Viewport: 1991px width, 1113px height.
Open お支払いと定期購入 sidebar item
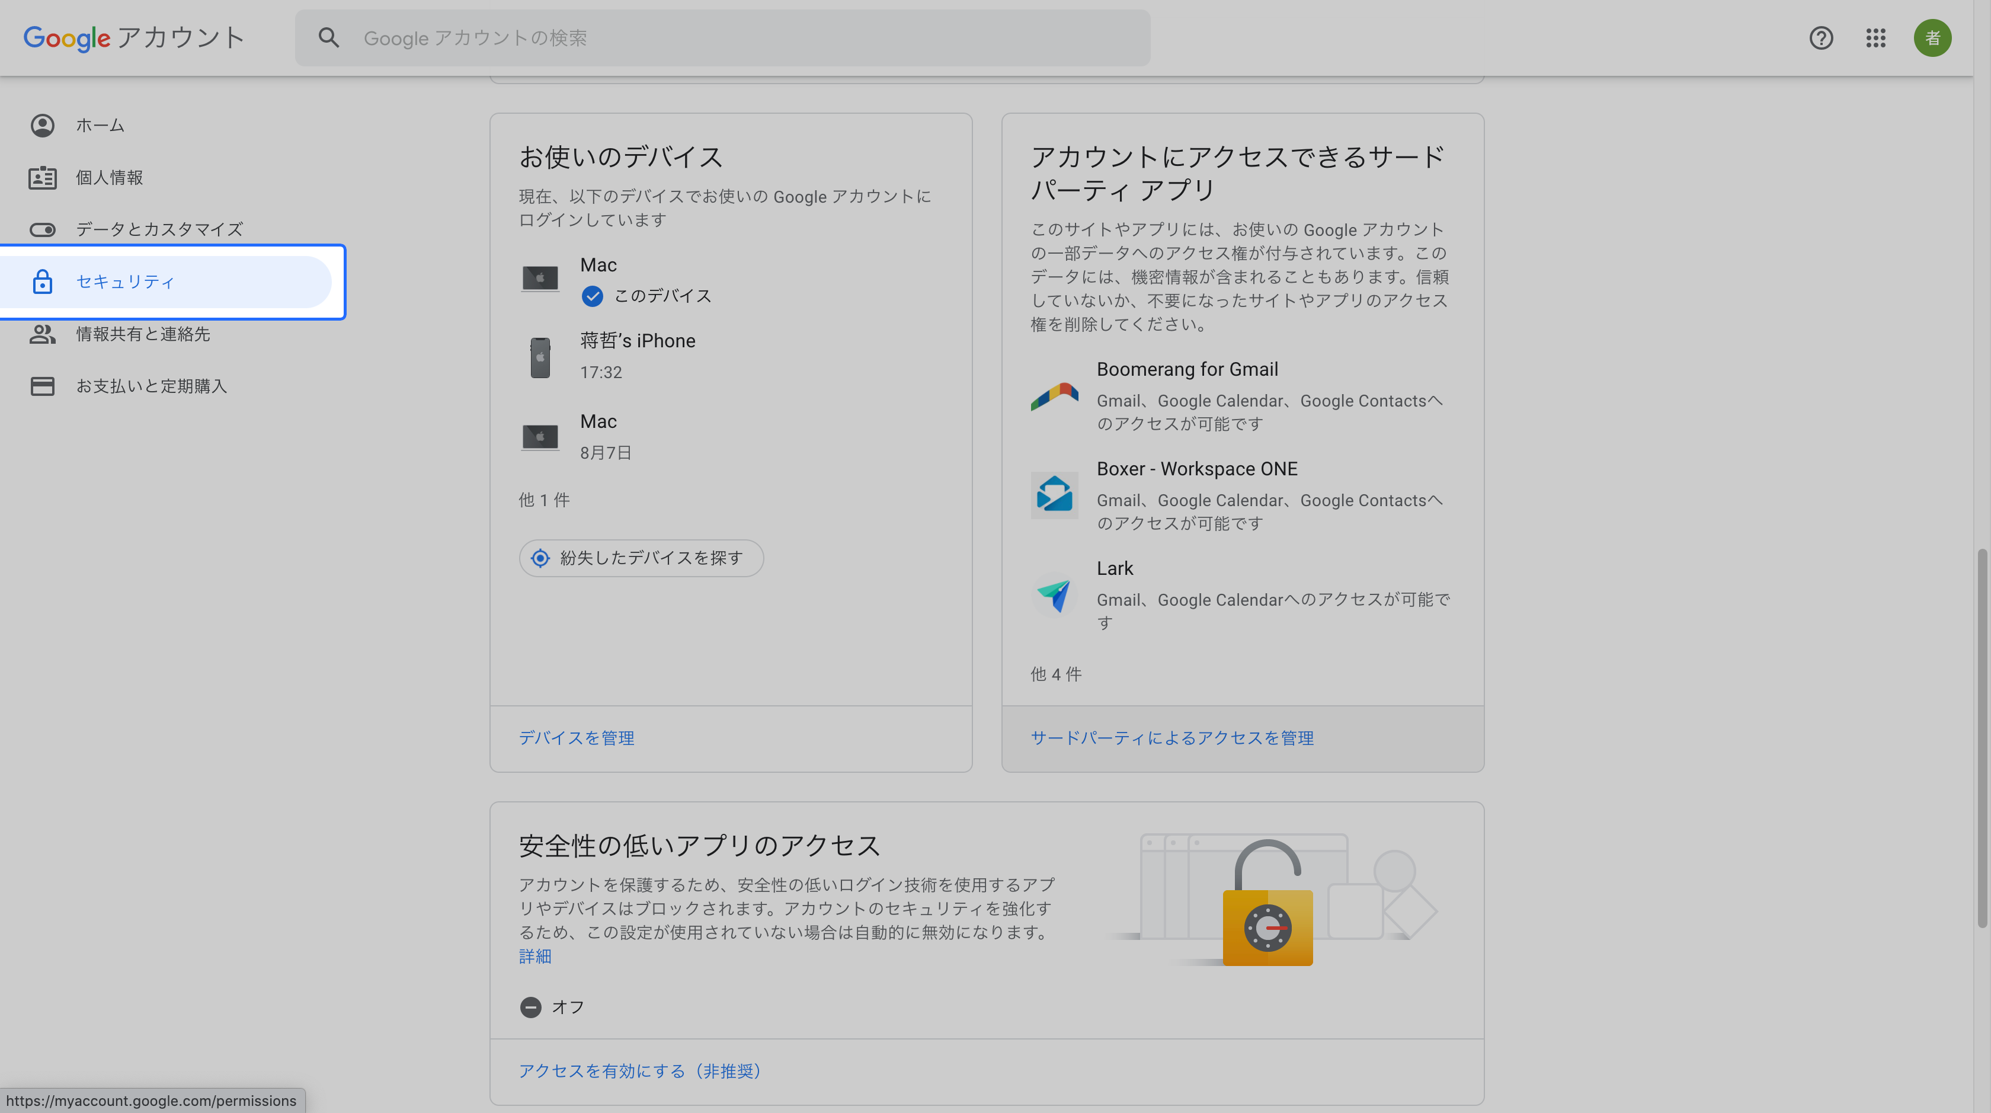pyautogui.click(x=152, y=386)
